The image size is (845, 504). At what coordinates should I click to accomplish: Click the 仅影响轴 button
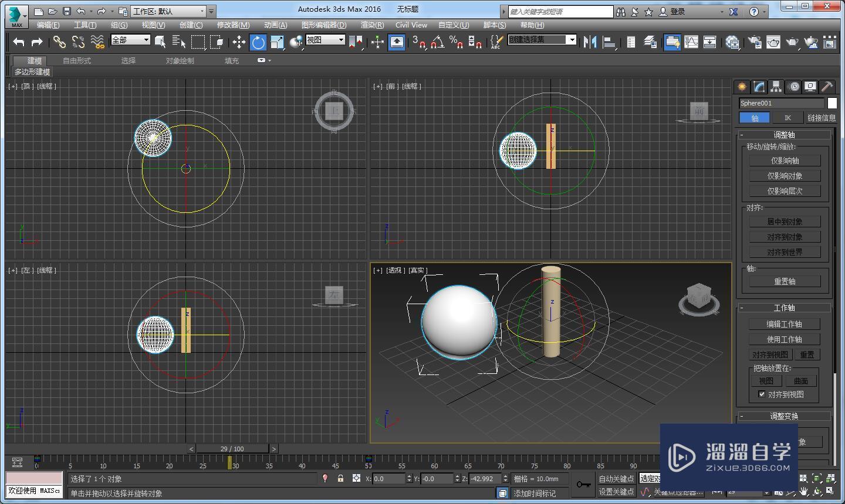[785, 161]
